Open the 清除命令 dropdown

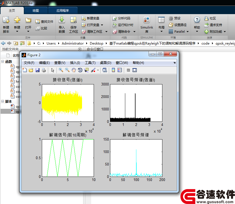pyautogui.click(x=134, y=32)
